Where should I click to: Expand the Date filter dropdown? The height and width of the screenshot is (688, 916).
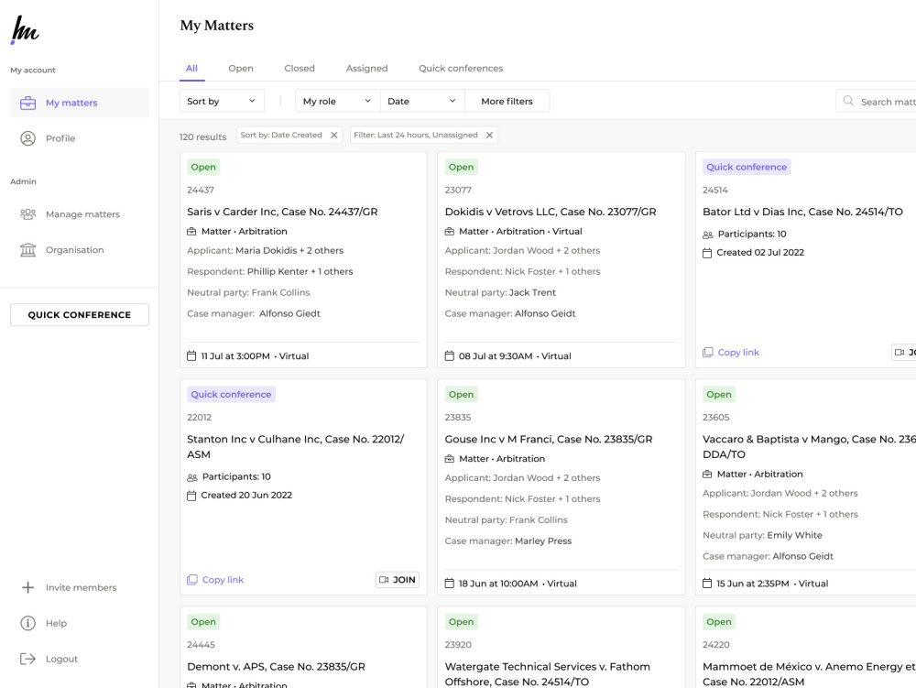[422, 101]
